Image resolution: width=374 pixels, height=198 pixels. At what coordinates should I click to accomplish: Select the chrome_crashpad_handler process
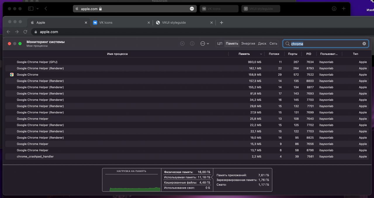point(187,157)
